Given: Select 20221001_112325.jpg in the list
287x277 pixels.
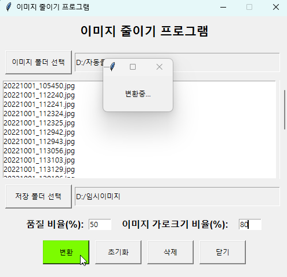Looking at the screenshot, I should [x=39, y=123].
